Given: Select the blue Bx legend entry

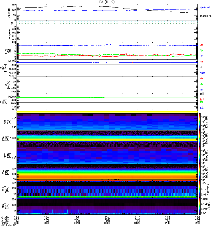Looking at the screenshot, I should pyautogui.click(x=201, y=56).
